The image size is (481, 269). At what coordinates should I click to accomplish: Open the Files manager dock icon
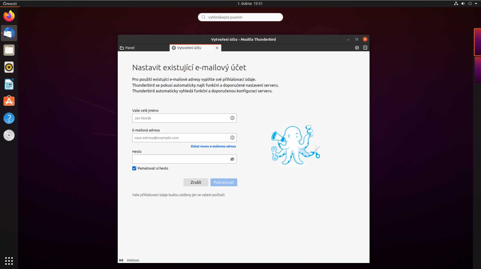click(x=9, y=50)
